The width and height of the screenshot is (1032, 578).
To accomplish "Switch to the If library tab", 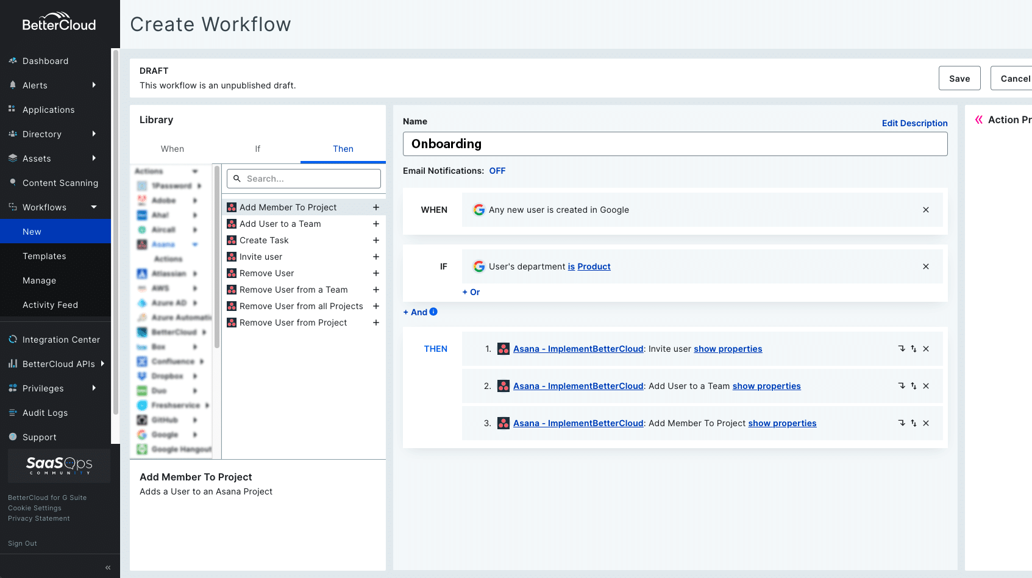I will pos(258,149).
